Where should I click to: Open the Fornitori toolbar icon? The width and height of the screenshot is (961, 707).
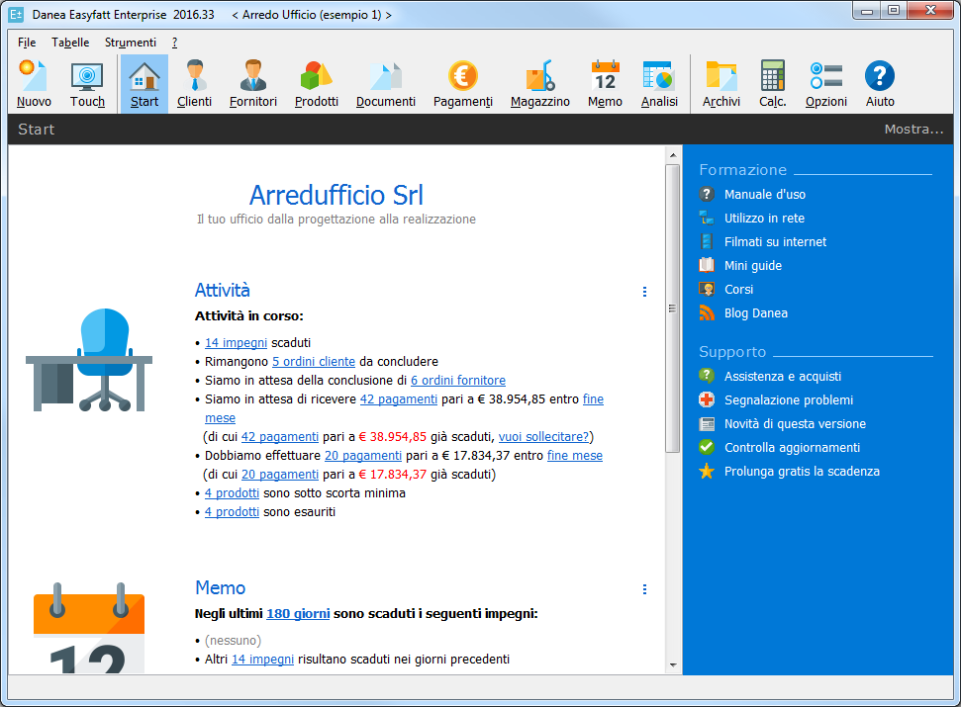[x=253, y=84]
